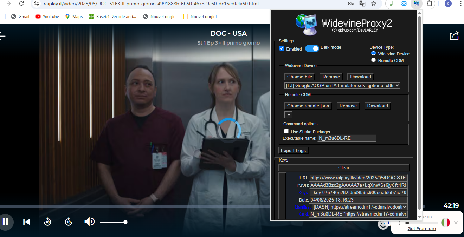464x237 pixels.
Task: Open the three-dot menu in premium popup
Action: tap(400, 223)
